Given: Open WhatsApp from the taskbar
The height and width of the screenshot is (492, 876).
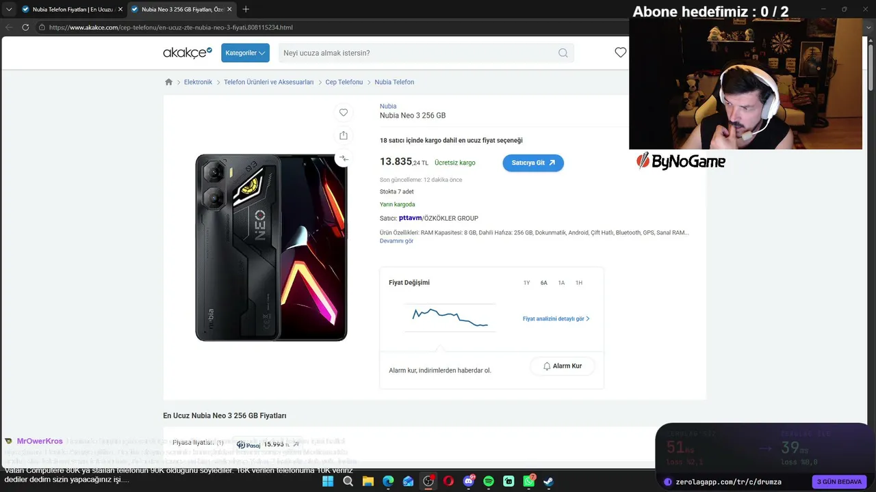Looking at the screenshot, I should coord(529,481).
